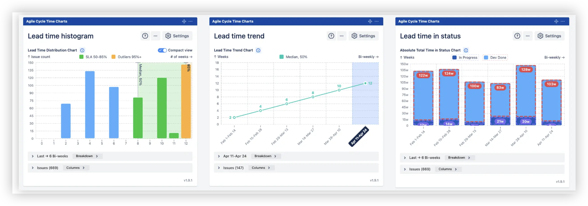
Task: Click the move icon in the histogram gadget header
Action: click(184, 21)
